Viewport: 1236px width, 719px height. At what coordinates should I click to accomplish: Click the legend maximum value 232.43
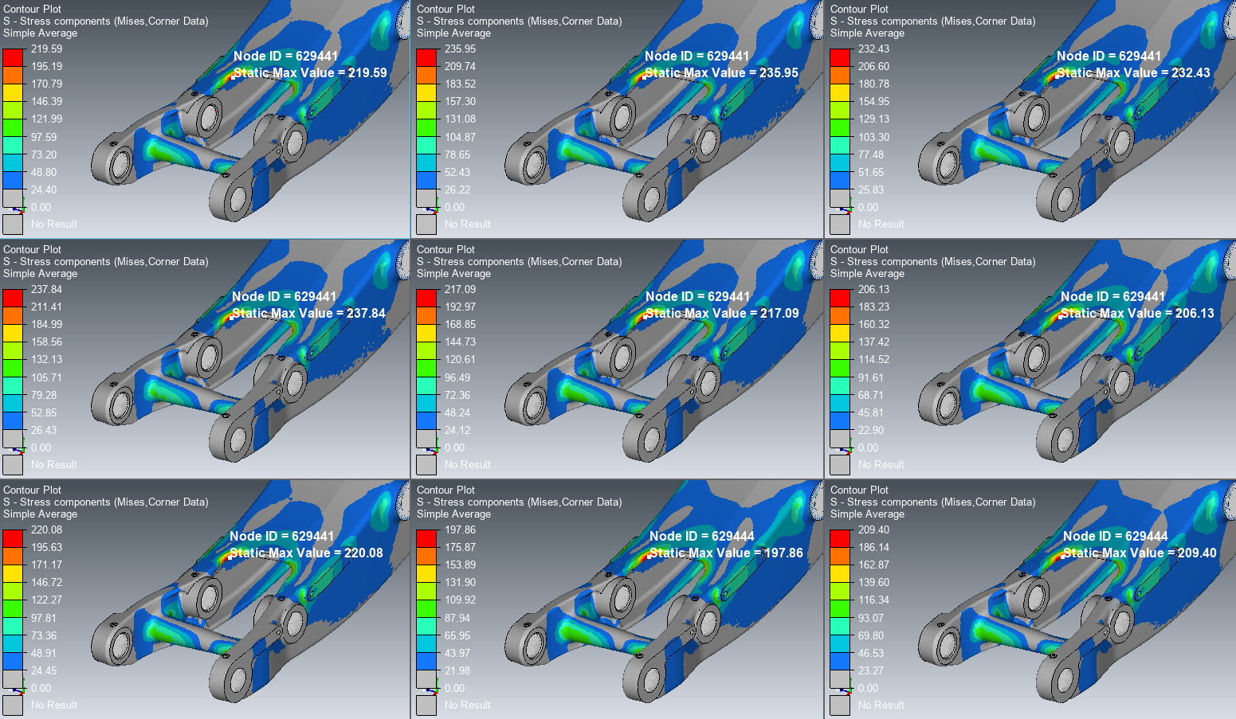point(873,49)
